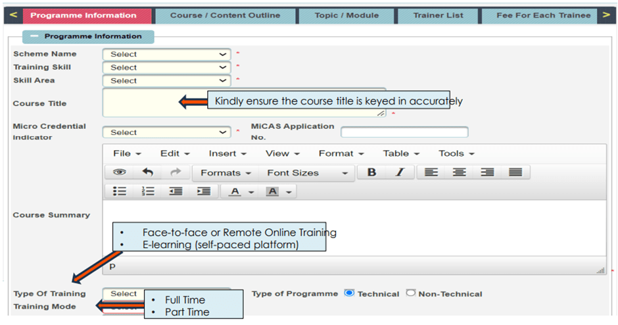This screenshot has height=325, width=618.
Task: Apply justify text alignment
Action: [515, 172]
